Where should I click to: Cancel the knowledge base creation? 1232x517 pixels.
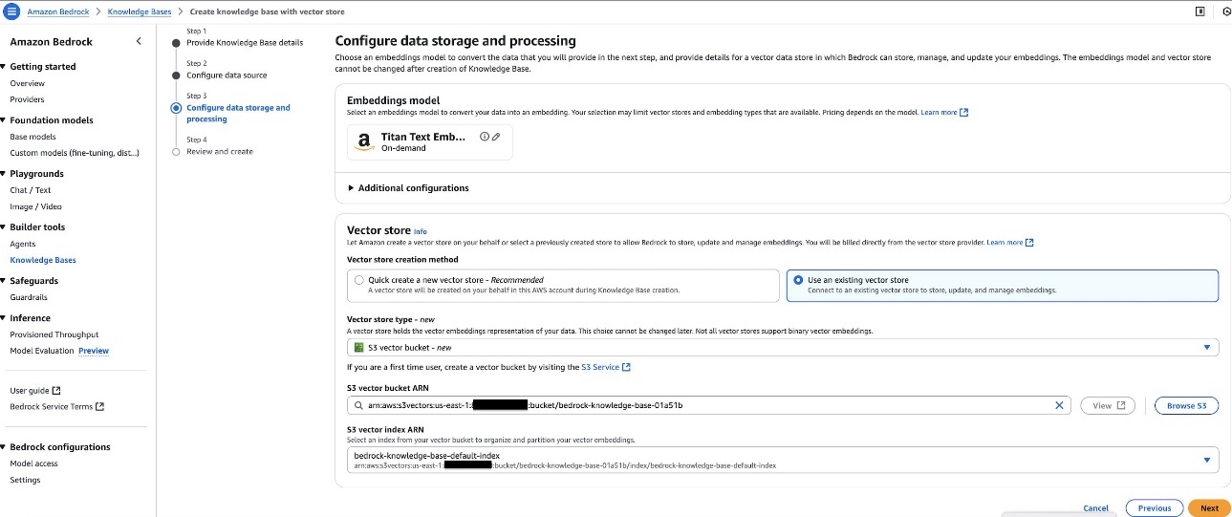tap(1096, 507)
